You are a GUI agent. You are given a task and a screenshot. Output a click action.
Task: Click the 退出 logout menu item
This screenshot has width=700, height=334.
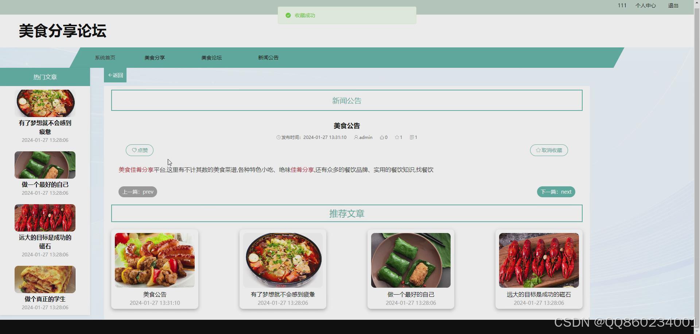pyautogui.click(x=673, y=5)
